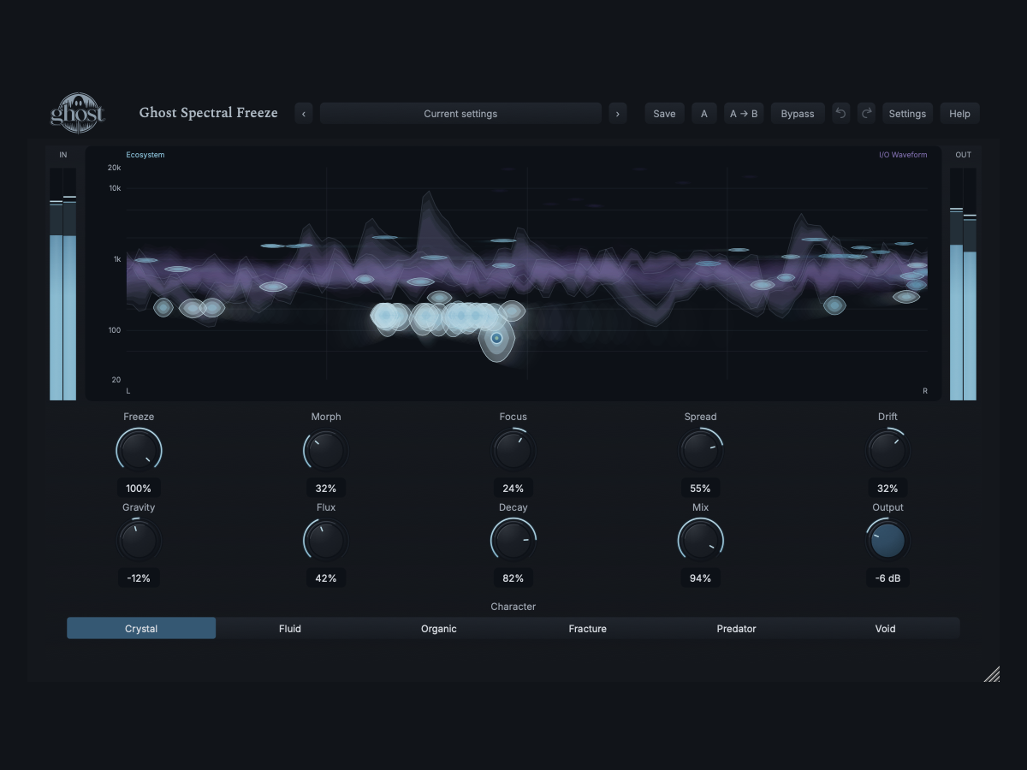Click the Spread value 55% field
The image size is (1027, 770).
coord(700,489)
